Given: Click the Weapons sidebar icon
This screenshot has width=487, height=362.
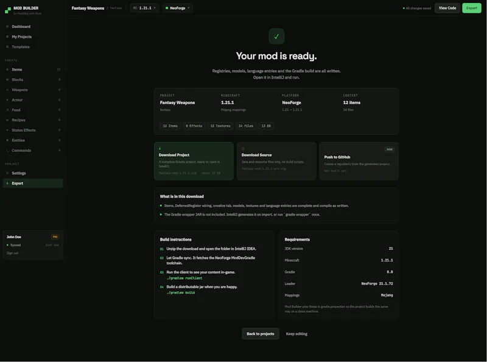Looking at the screenshot, I should click(x=7, y=90).
